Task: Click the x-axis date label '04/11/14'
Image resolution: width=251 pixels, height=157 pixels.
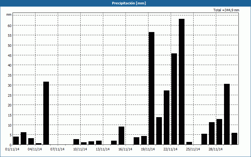Action: (x=35, y=149)
